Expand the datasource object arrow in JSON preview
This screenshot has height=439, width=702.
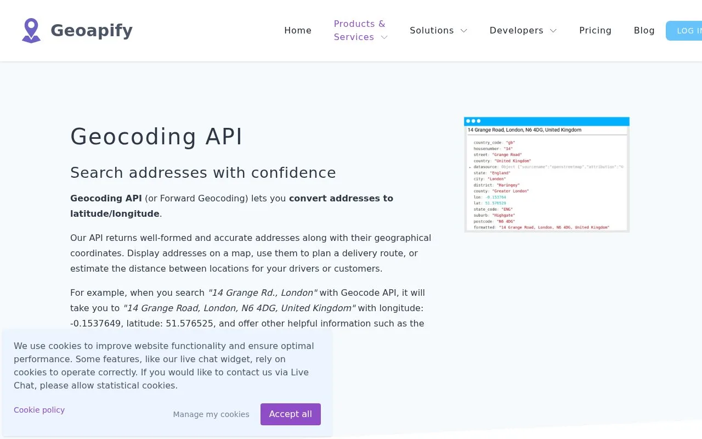(470, 167)
